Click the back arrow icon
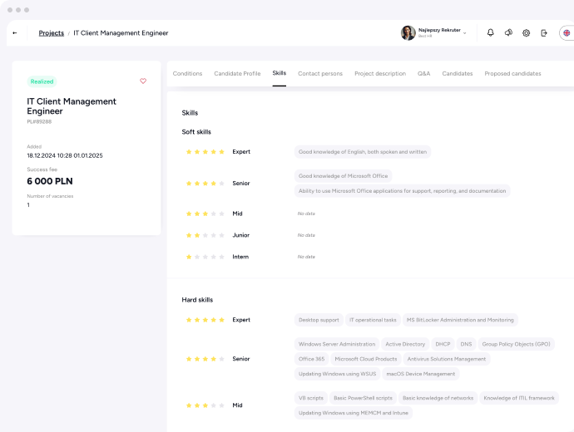This screenshot has height=432, width=574. click(x=15, y=33)
